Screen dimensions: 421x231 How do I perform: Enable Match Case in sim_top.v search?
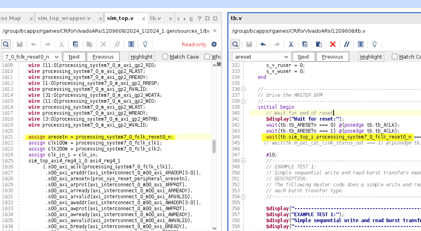(x=165, y=57)
